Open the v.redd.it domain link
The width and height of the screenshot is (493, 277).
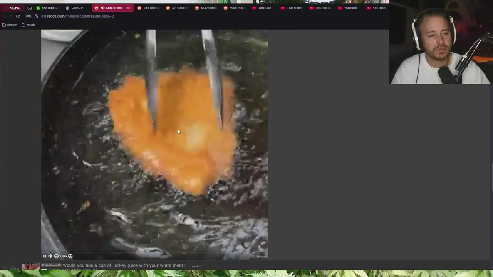point(195,266)
